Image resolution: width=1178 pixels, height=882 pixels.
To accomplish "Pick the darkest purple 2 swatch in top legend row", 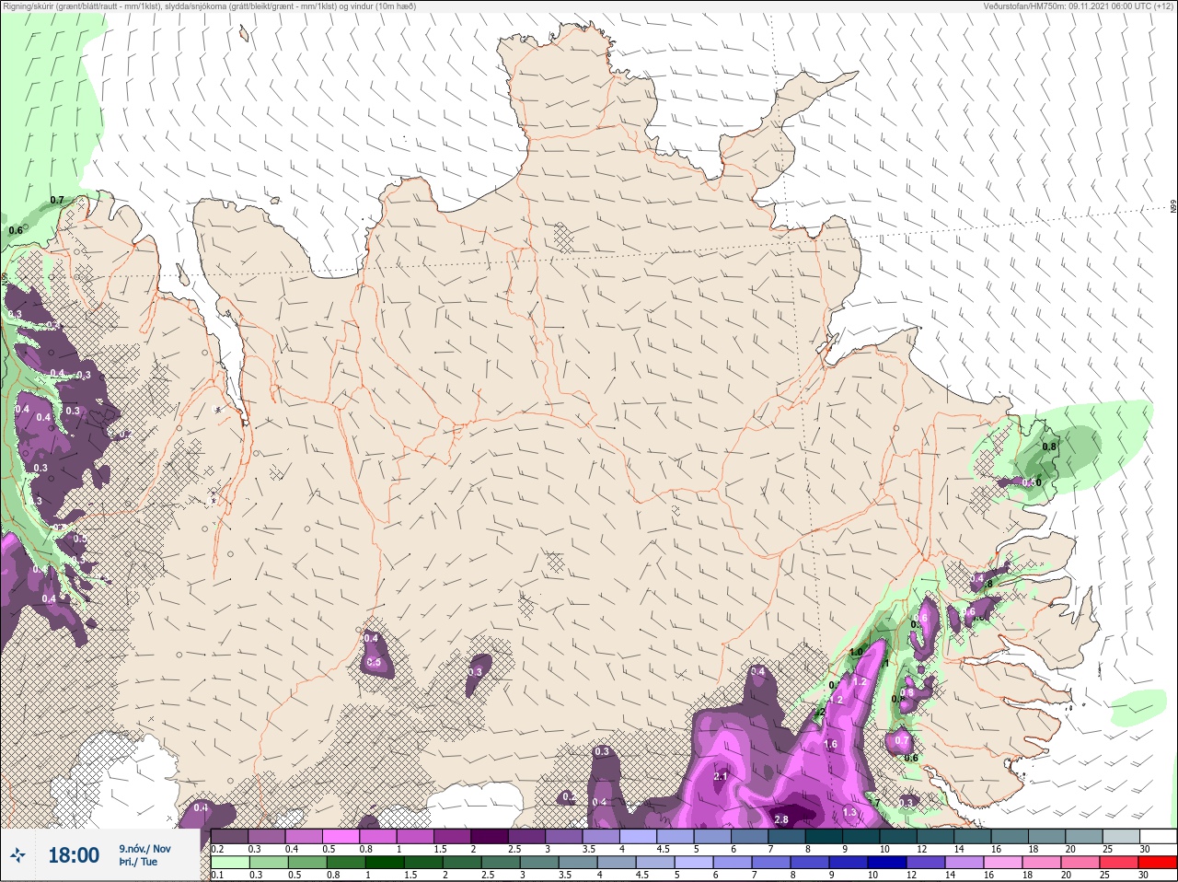I will pos(490,836).
